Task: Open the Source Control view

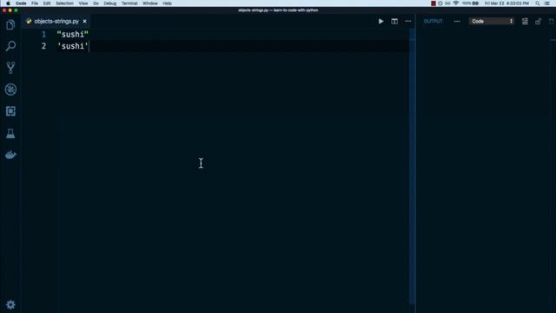Action: 10,68
